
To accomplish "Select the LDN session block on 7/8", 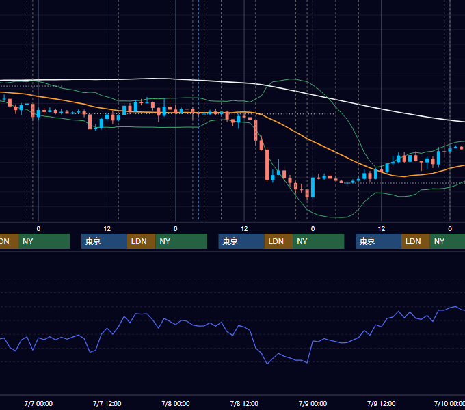I will (x=278, y=241).
